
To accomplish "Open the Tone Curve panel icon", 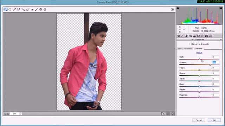I will coord(182,36).
